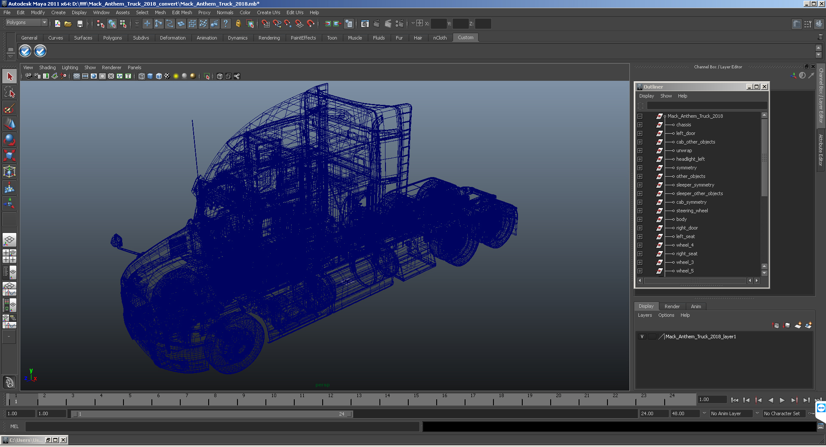The image size is (826, 447).
Task: Choose the Paint Selection tool
Action: click(x=9, y=108)
